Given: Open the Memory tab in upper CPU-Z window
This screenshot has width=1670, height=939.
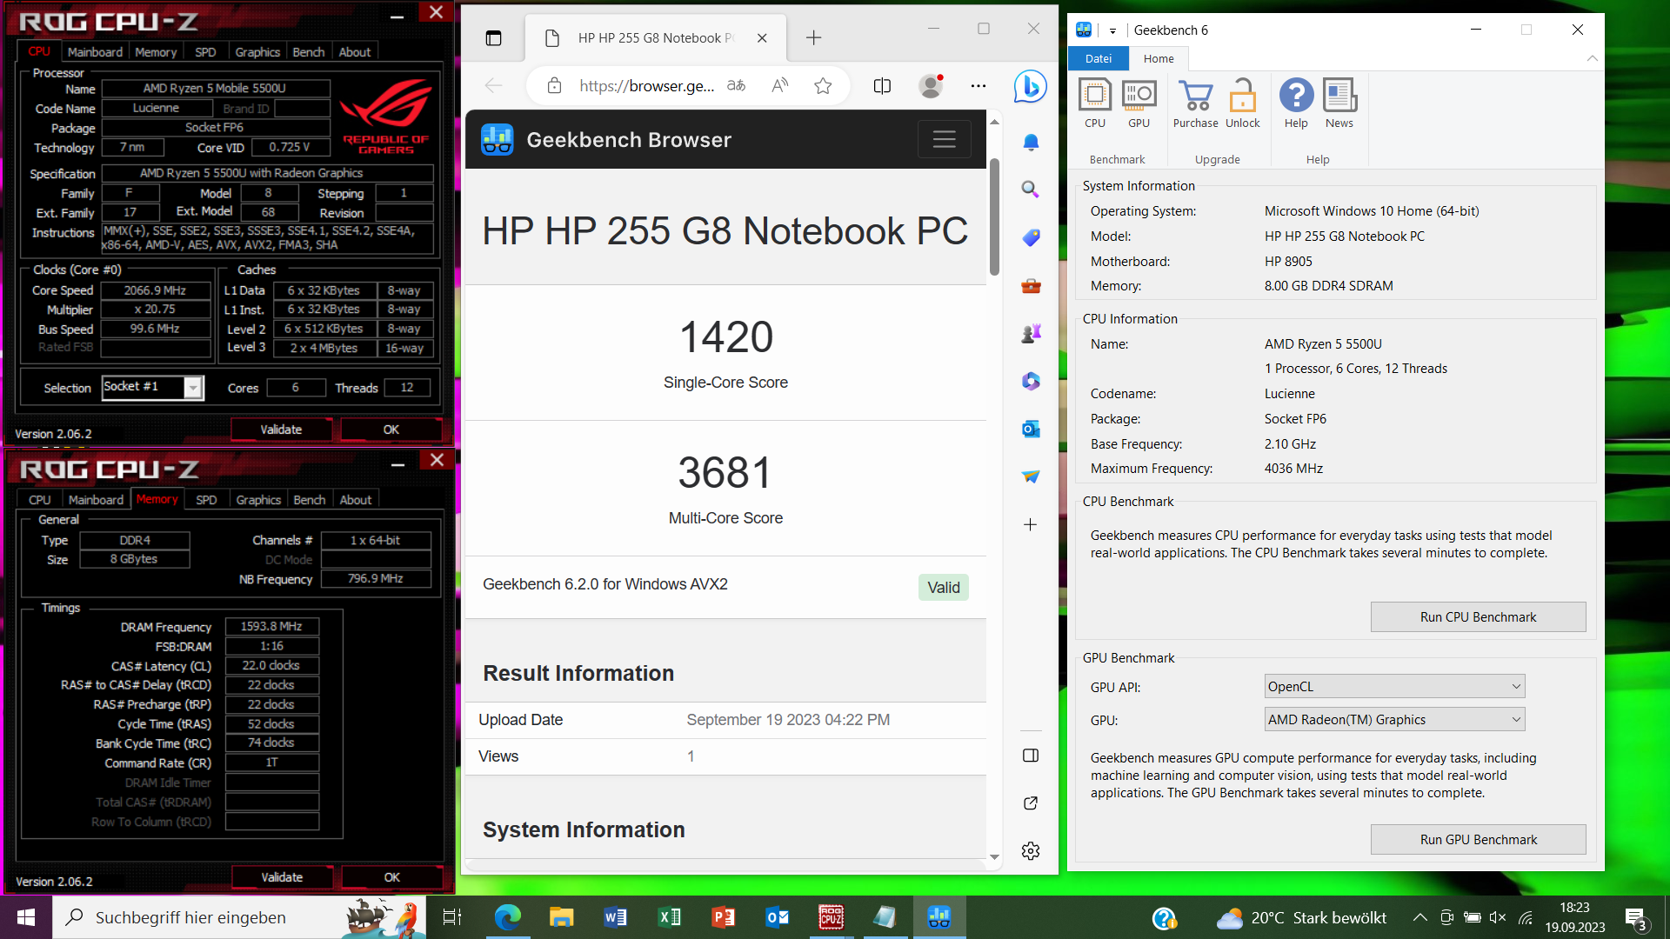Looking at the screenshot, I should pos(156,52).
